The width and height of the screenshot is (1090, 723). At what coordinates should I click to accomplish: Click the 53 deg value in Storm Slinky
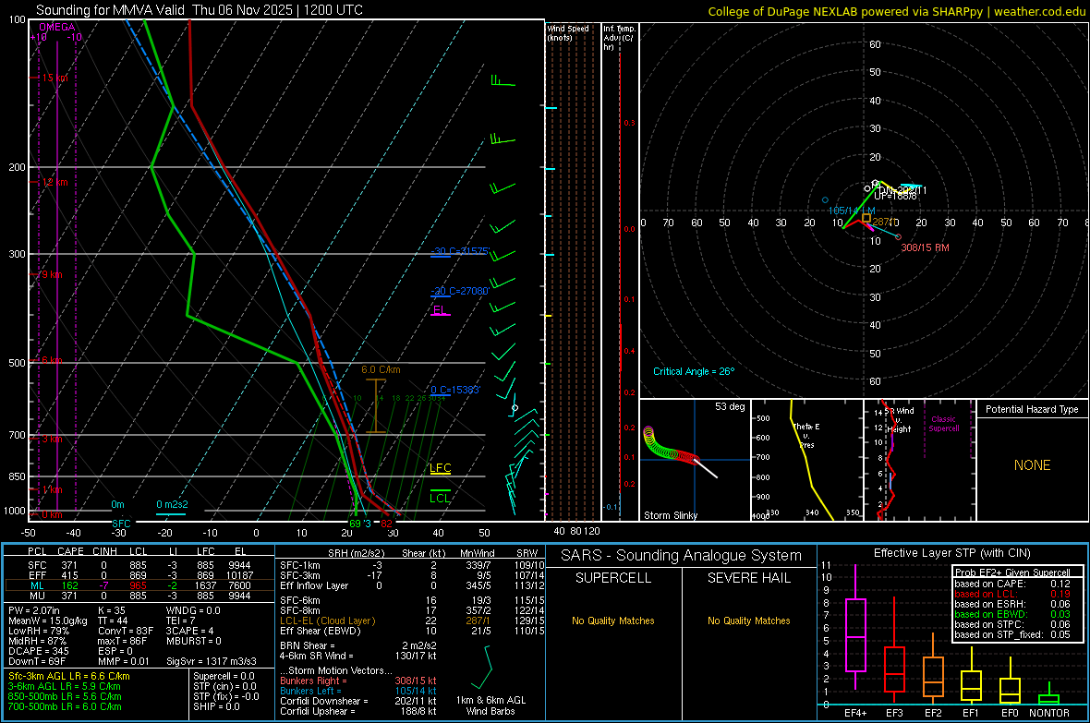pyautogui.click(x=730, y=406)
